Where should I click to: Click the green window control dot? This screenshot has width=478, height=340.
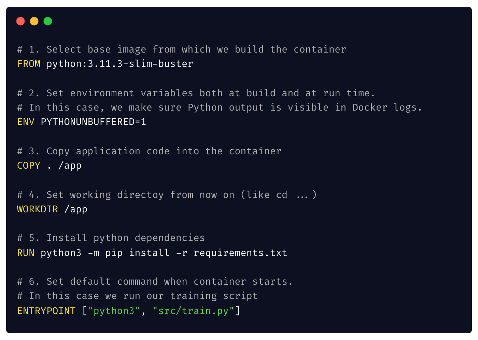48,21
